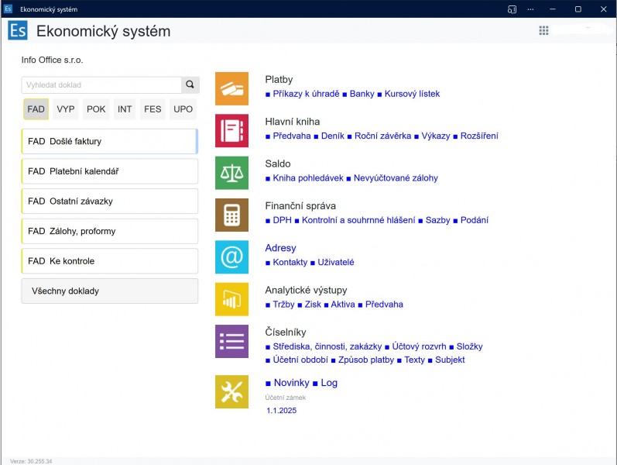Viewport: 617px width, 465px height.
Task: Switch to the UPO tab
Action: (183, 109)
